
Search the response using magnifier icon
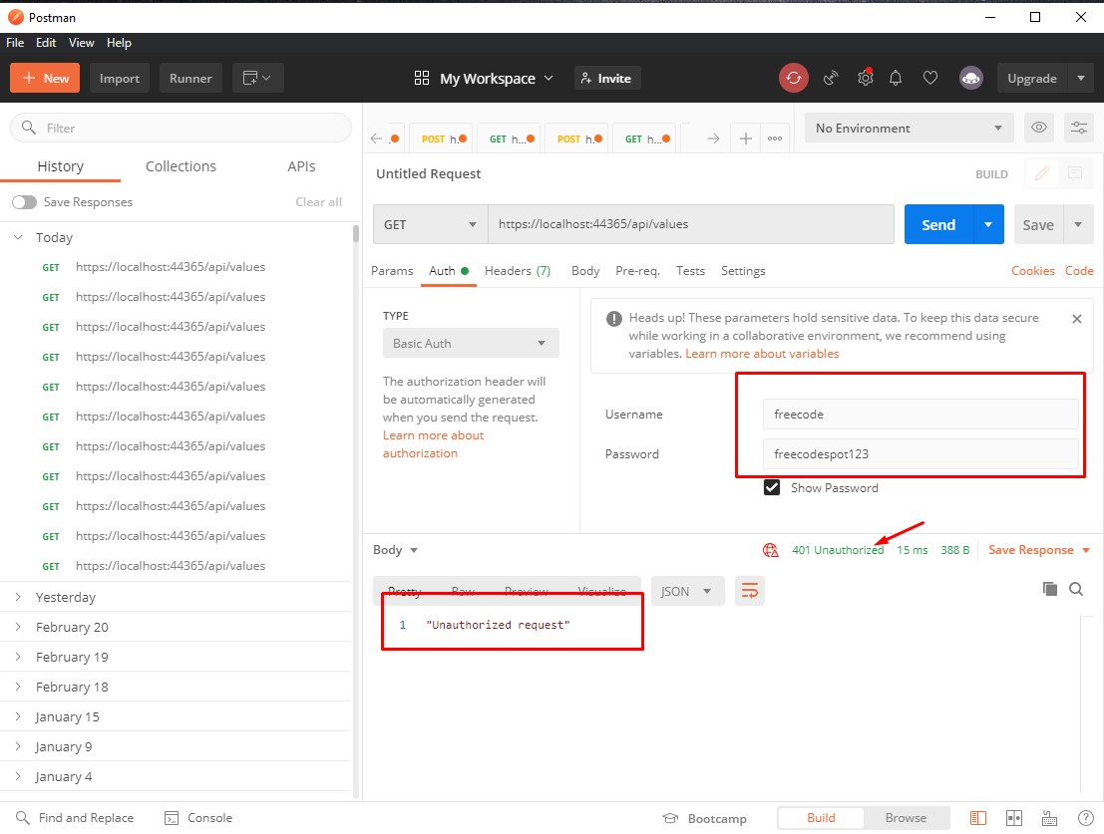tap(1076, 589)
